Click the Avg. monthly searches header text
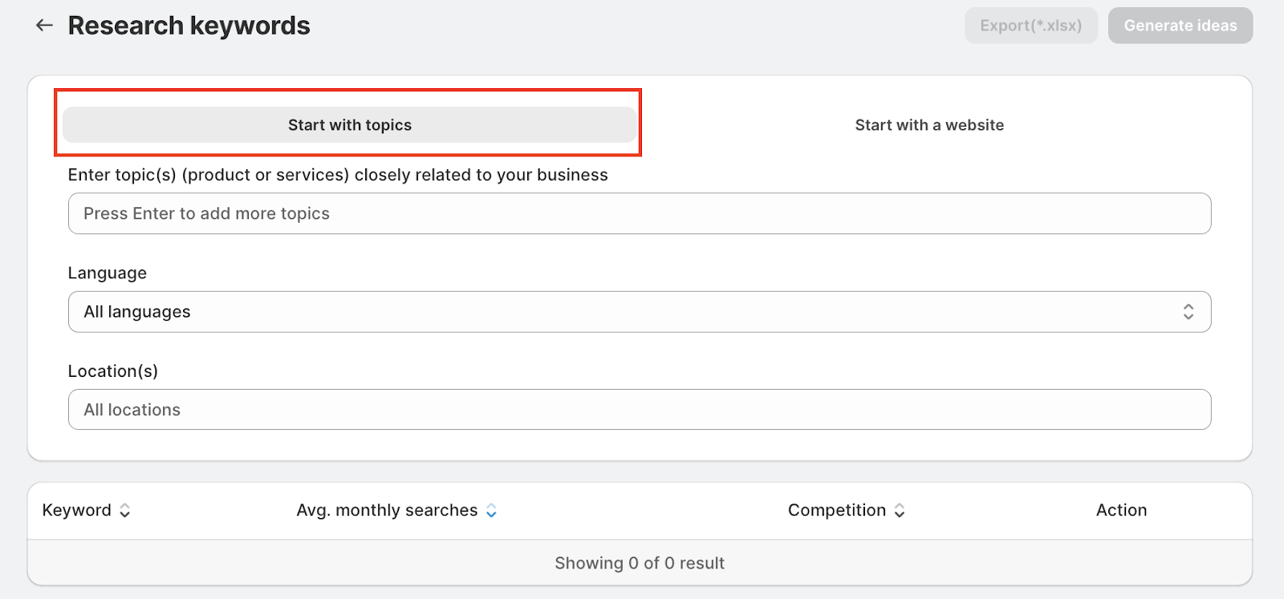This screenshot has width=1284, height=599. [387, 511]
